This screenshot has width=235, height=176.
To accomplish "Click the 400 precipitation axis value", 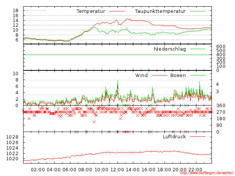I will (x=221, y=55).
